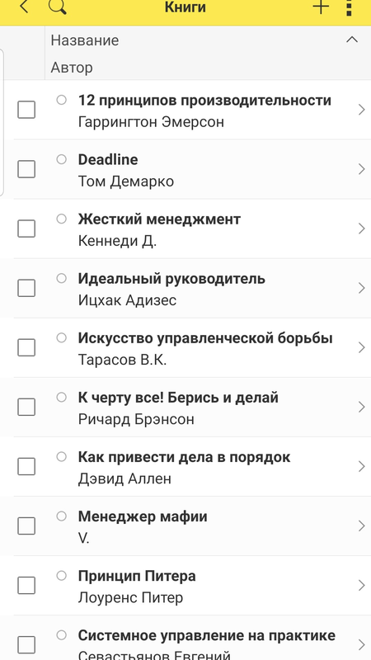The width and height of the screenshot is (371, 660).
Task: Tick the checkbox for Идеальный руководитель
Action: [26, 288]
